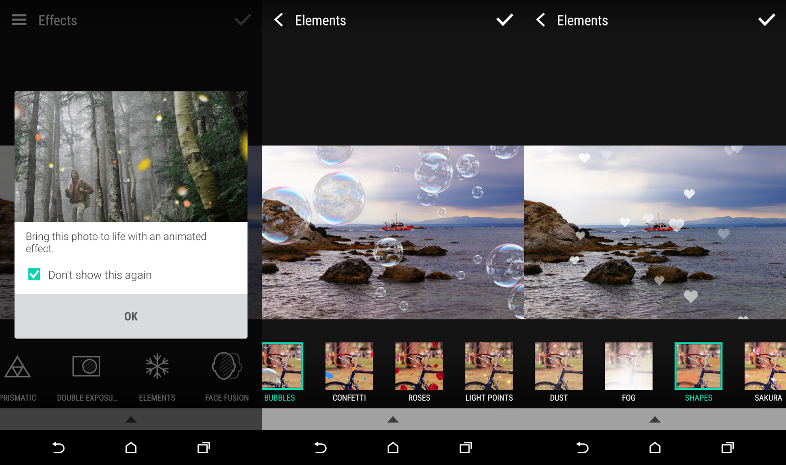Tap recent apps button on middle screen
Screen dimensions: 786x465
pos(465,447)
